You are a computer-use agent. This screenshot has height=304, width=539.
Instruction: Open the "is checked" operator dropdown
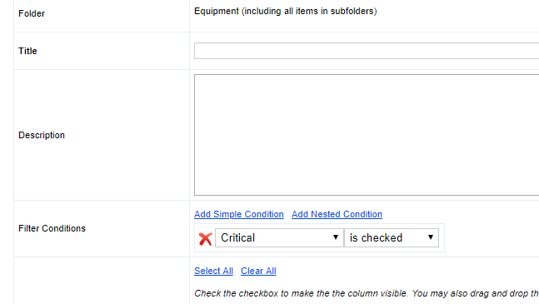392,237
